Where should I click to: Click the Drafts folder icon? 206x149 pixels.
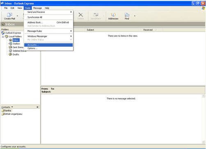point(10,55)
